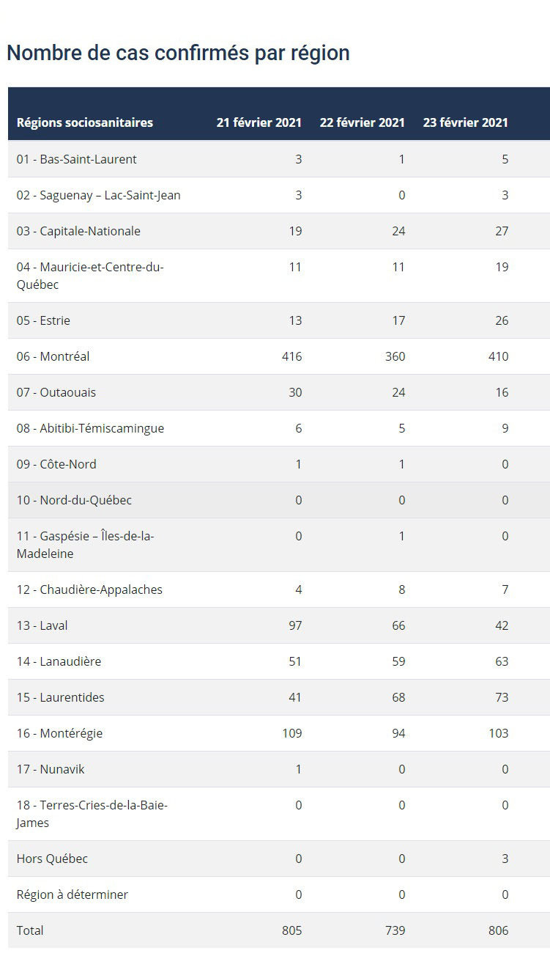This screenshot has height=959, width=550.
Task: Select the 07 - Outaouais row label
Action: pyautogui.click(x=56, y=392)
